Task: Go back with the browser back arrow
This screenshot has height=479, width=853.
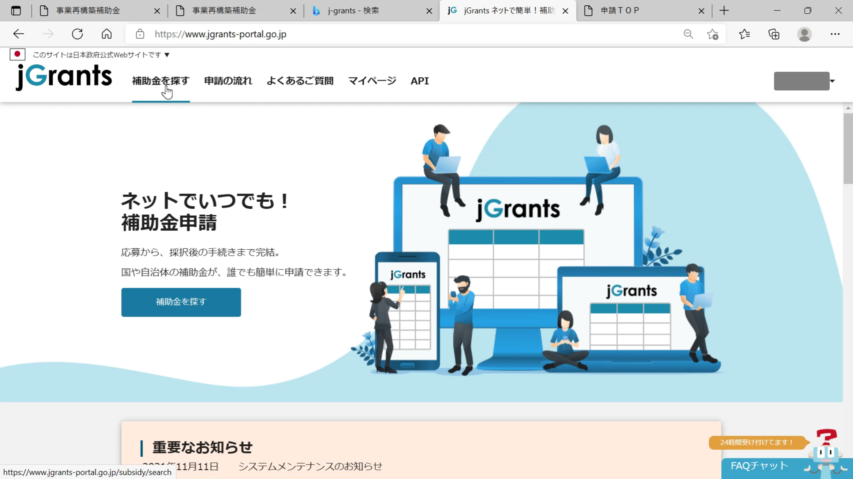Action: point(18,34)
